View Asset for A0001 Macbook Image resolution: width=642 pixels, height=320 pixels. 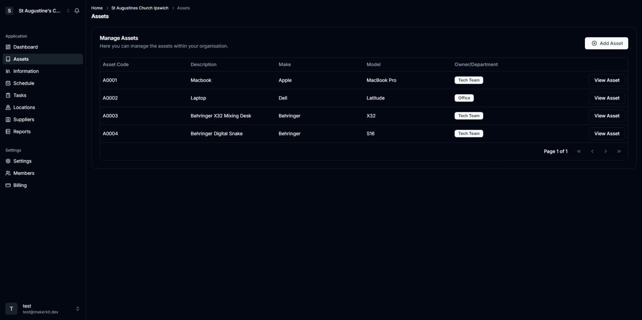click(x=607, y=80)
